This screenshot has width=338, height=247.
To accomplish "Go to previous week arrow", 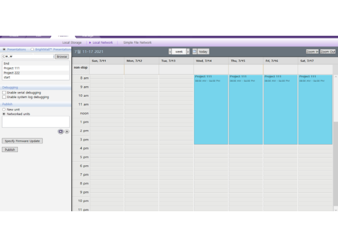I will click(170, 52).
